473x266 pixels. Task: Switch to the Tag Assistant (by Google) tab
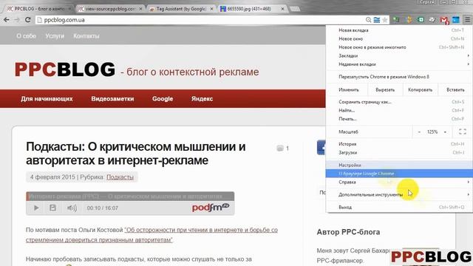point(181,9)
